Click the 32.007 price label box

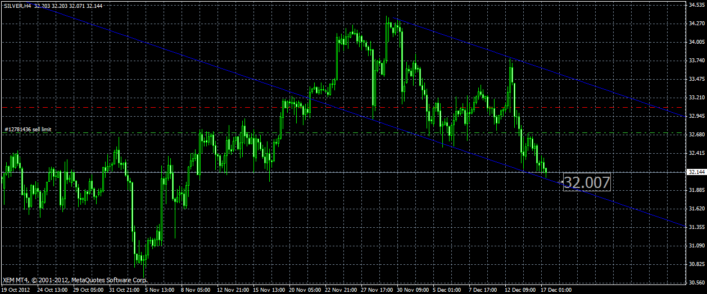pos(587,182)
